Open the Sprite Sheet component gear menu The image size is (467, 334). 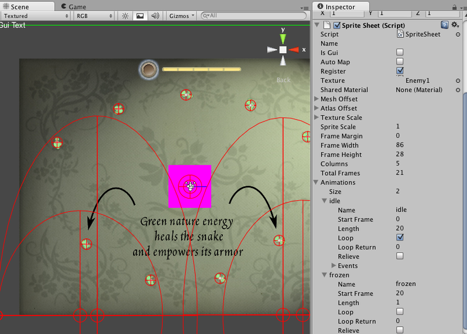tap(455, 25)
